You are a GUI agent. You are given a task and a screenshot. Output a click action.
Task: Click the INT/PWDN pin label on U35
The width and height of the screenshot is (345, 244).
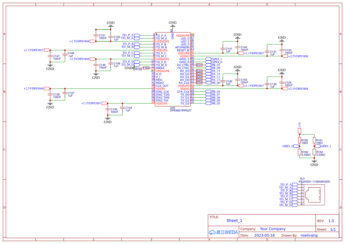tap(182, 48)
